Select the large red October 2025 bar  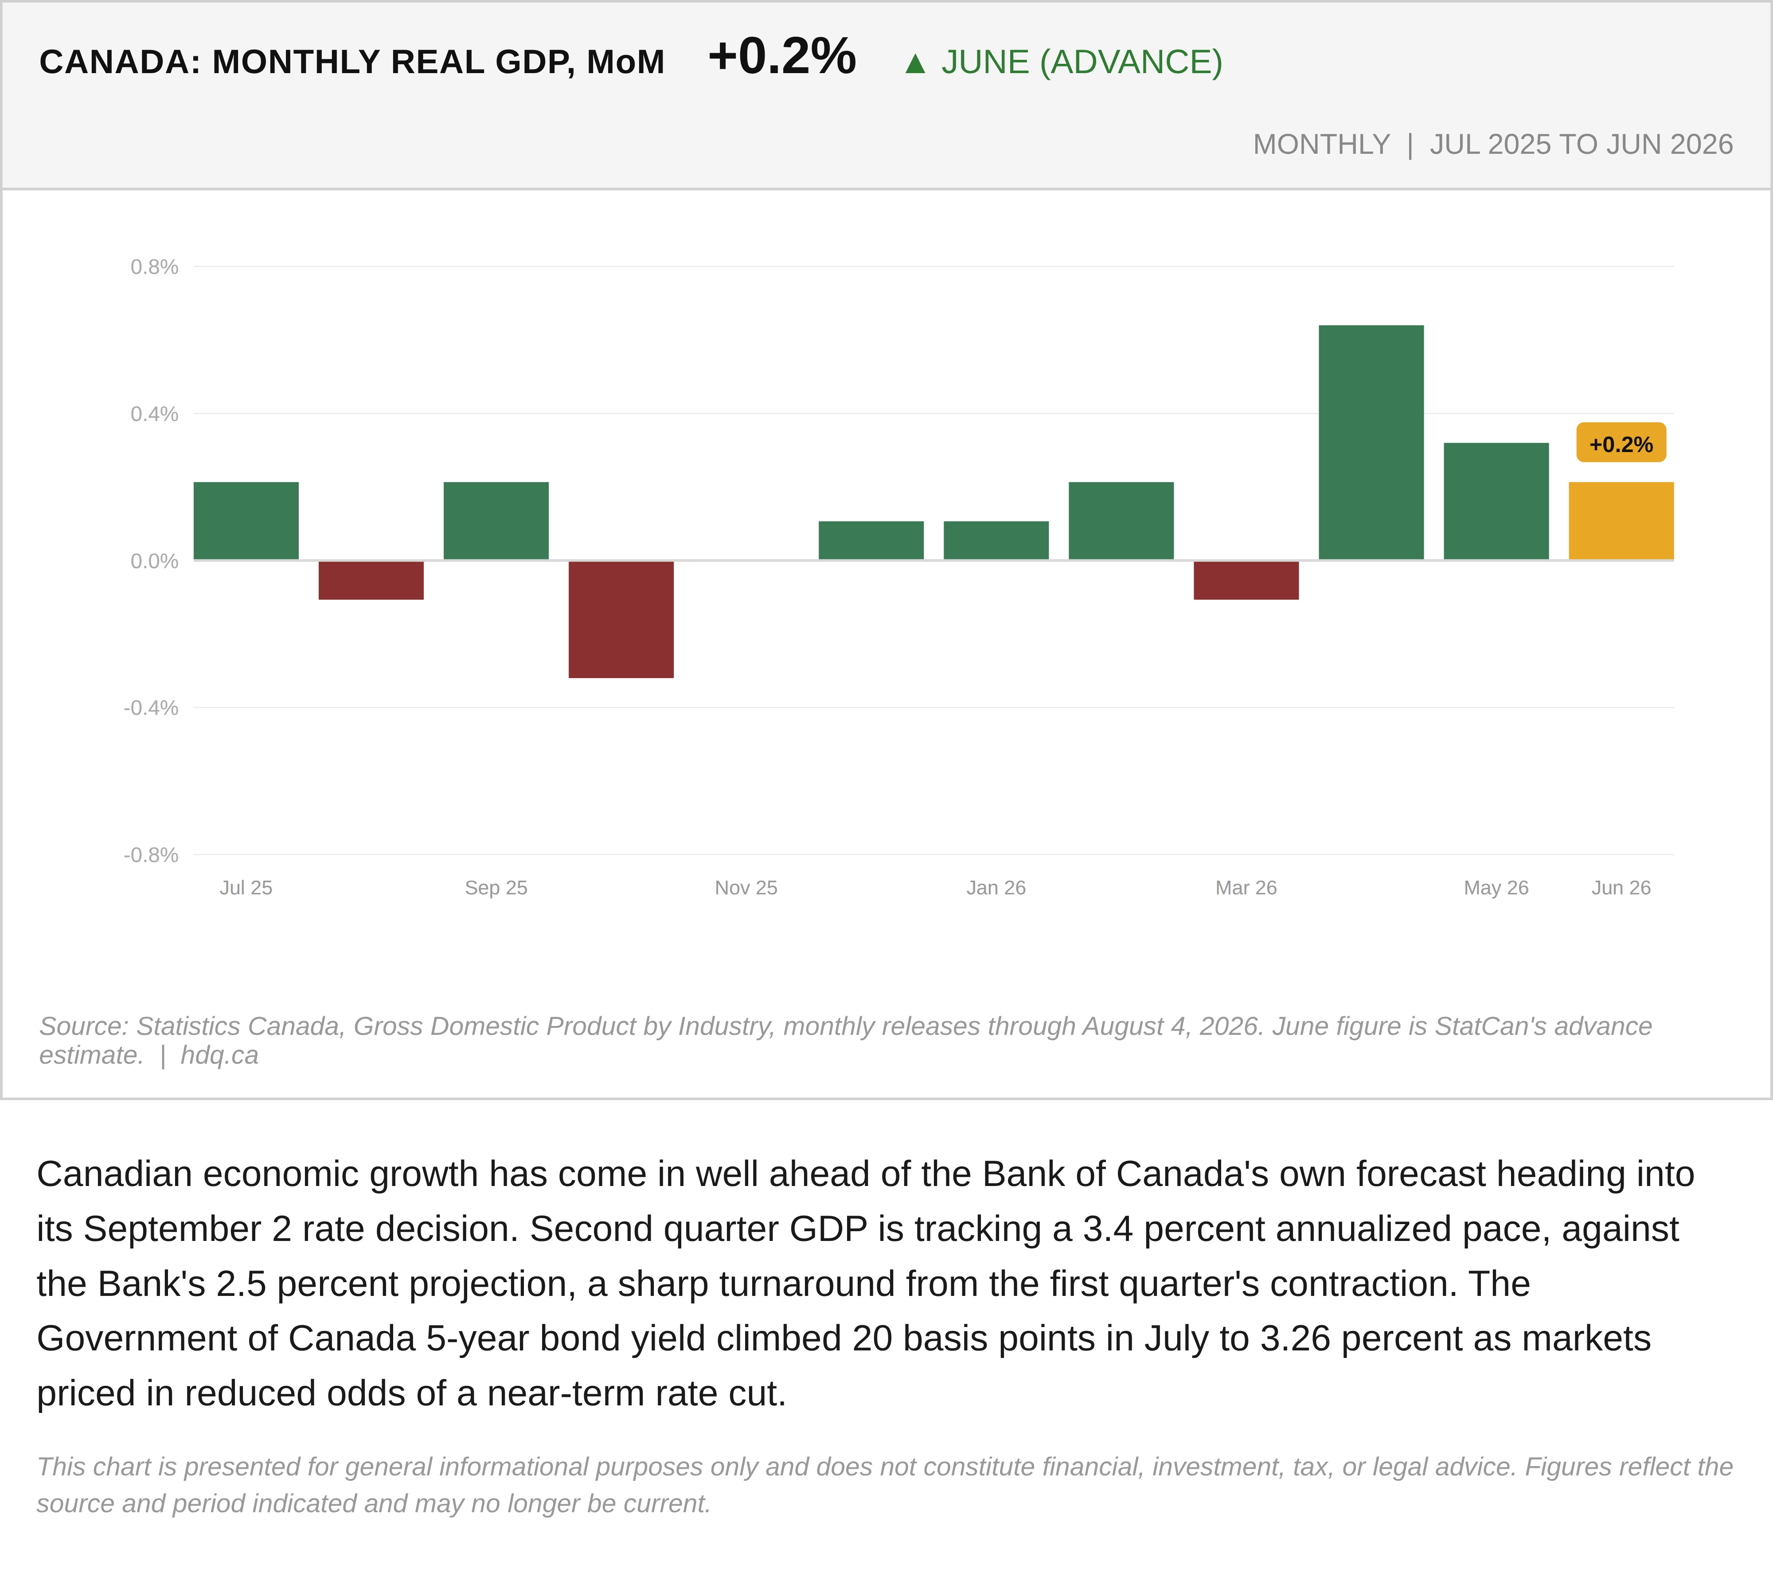[621, 620]
